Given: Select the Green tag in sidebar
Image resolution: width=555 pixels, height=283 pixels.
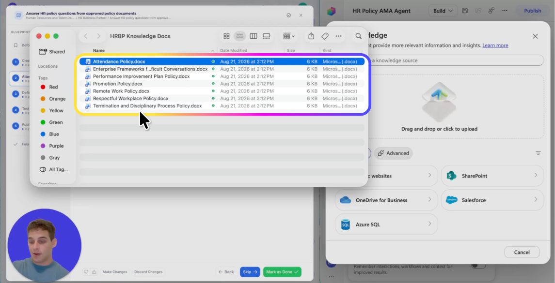Looking at the screenshot, I should tap(52, 122).
